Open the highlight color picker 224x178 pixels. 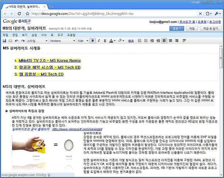121,41
